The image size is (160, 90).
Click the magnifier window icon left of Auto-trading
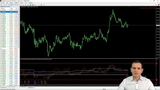pyautogui.click(x=9, y=5)
